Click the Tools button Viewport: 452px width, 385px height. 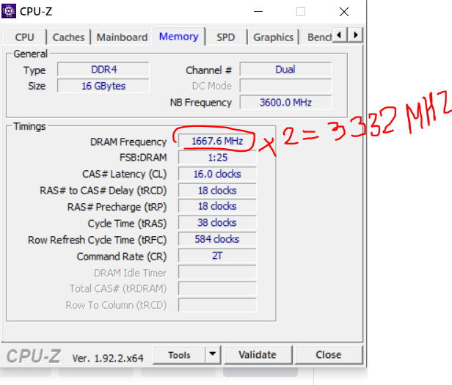pyautogui.click(x=179, y=355)
